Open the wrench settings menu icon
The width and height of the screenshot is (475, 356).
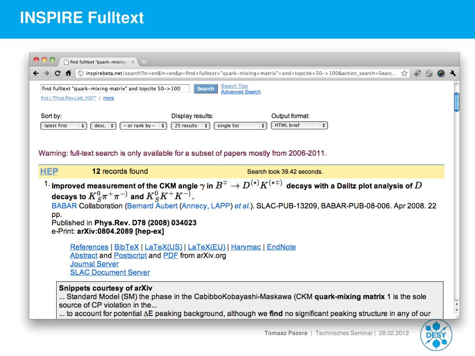click(453, 73)
